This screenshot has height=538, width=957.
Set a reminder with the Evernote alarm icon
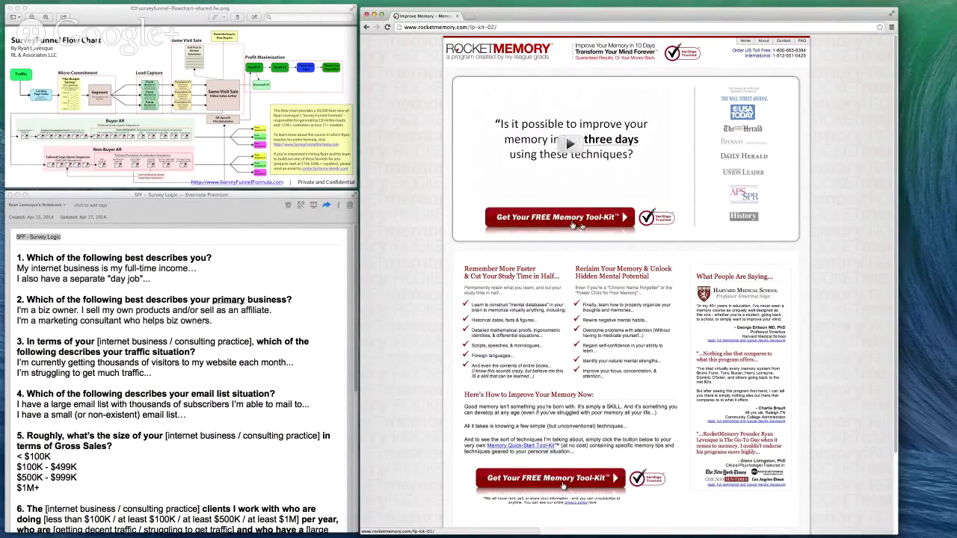click(x=288, y=205)
